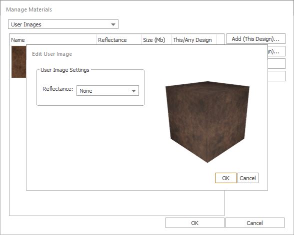Click the Add (This Design)... button

(x=256, y=39)
